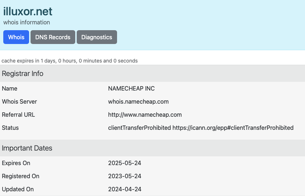The width and height of the screenshot is (305, 196).
Task: Click the icann.org clientTransferProhibited status URL
Action: pos(233,128)
